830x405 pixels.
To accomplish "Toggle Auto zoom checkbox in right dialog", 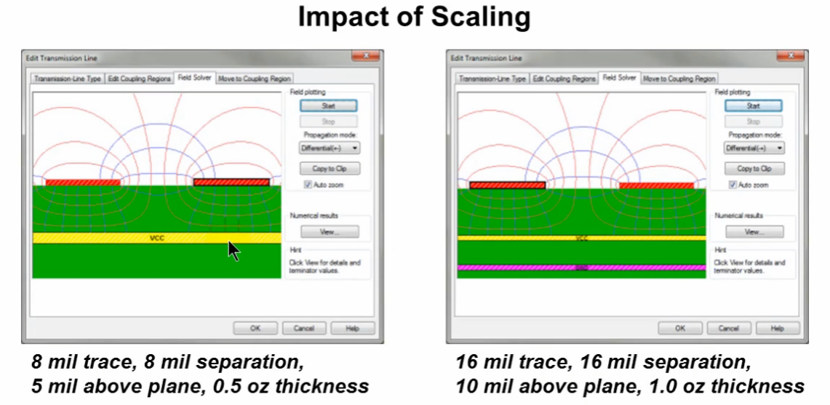I will click(733, 185).
